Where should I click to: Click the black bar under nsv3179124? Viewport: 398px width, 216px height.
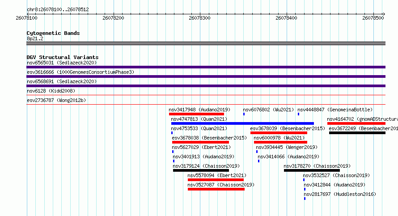201,170
